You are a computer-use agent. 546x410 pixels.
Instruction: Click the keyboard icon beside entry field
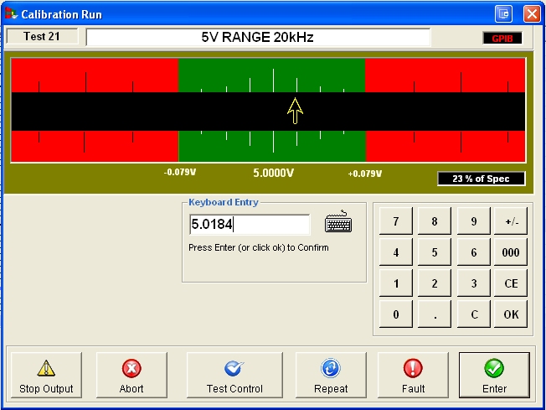pos(338,223)
